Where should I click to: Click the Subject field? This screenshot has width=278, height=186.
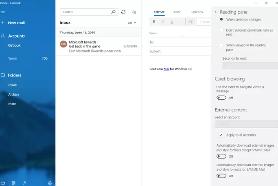click(180, 51)
